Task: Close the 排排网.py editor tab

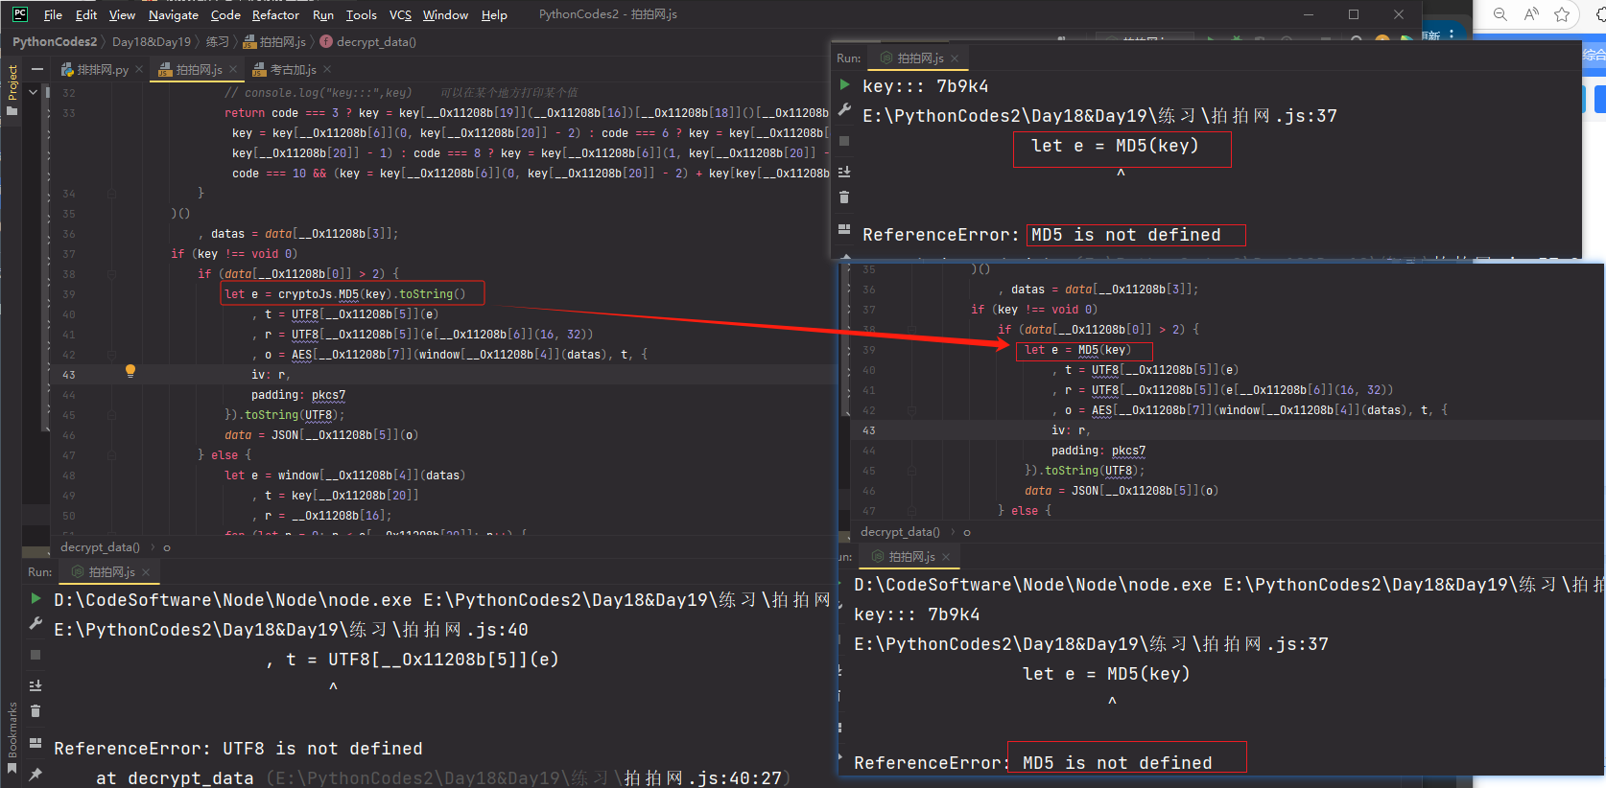Action: point(139,69)
